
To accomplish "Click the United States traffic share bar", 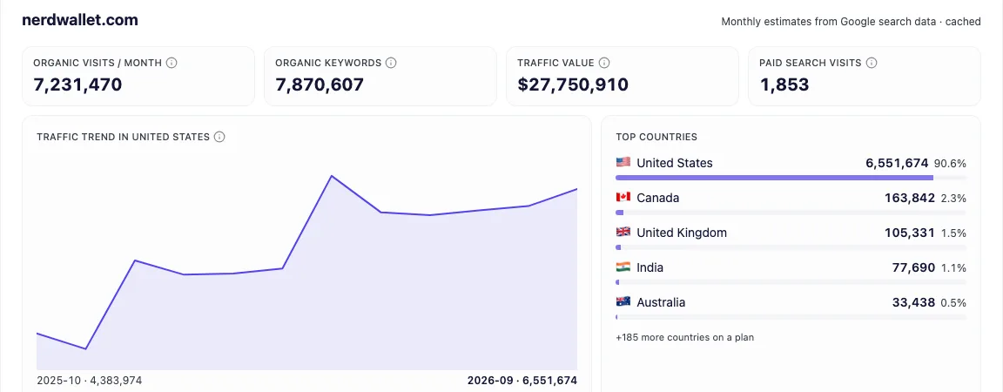I will coord(791,178).
